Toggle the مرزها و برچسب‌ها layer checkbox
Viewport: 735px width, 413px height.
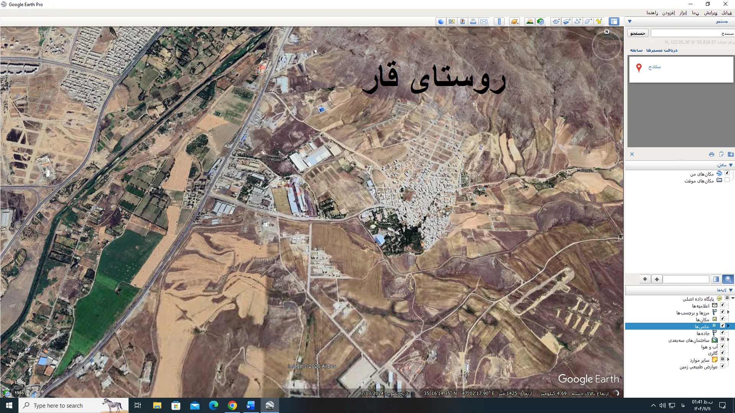pos(722,312)
